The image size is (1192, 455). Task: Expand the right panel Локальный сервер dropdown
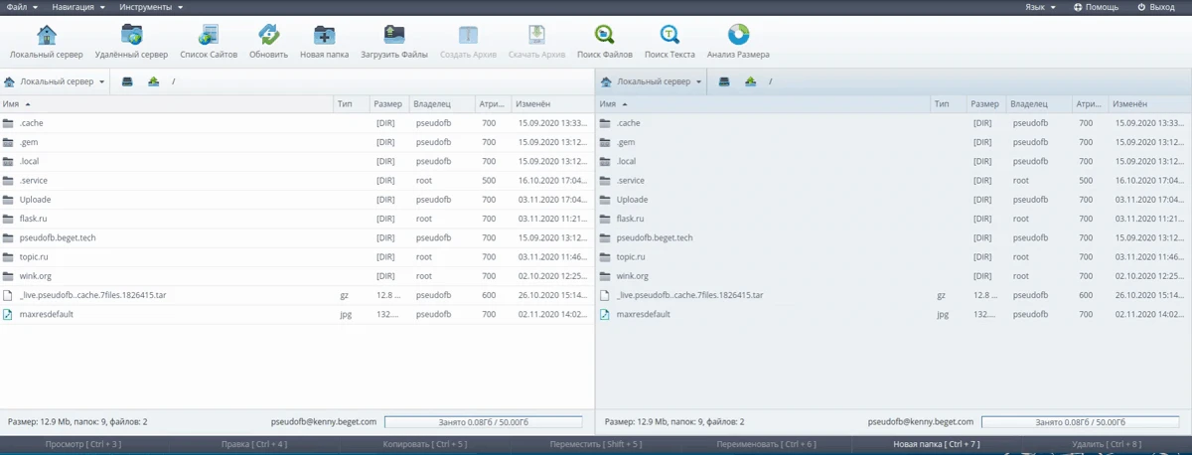click(652, 81)
